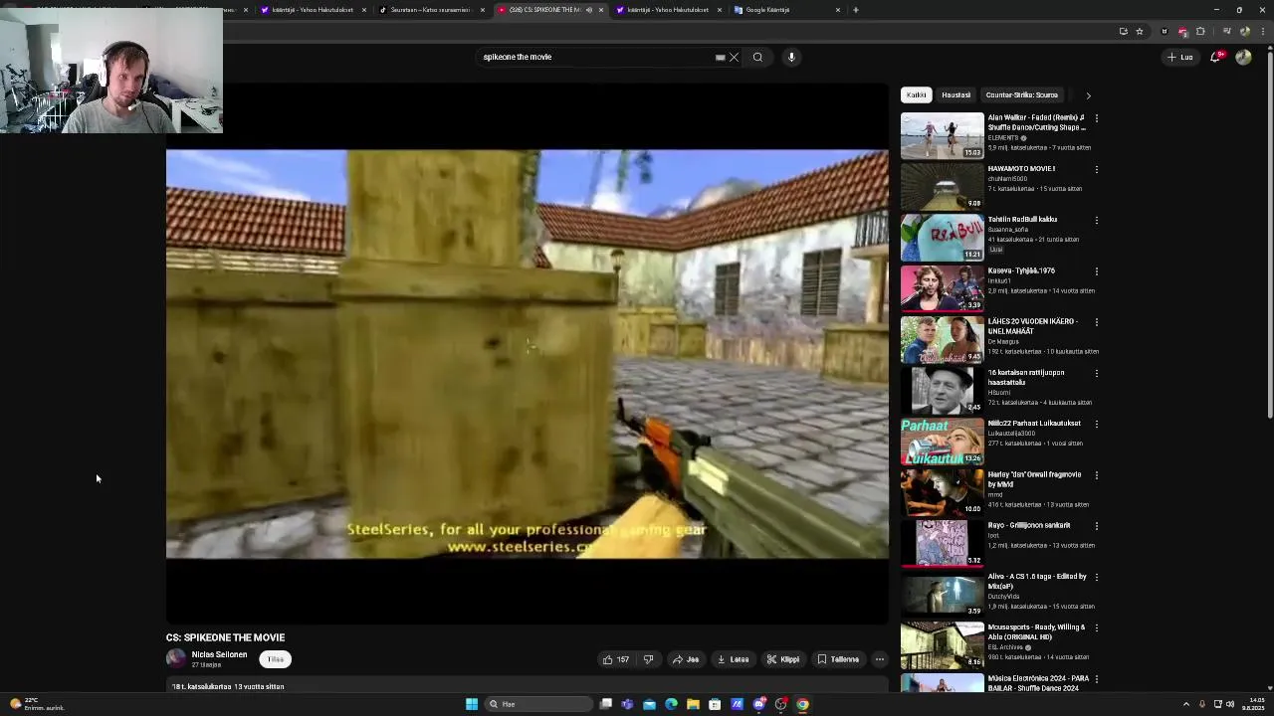The image size is (1274, 716).
Task: Open options for HAWAMOTO MOVIE I
Action: click(1096, 169)
